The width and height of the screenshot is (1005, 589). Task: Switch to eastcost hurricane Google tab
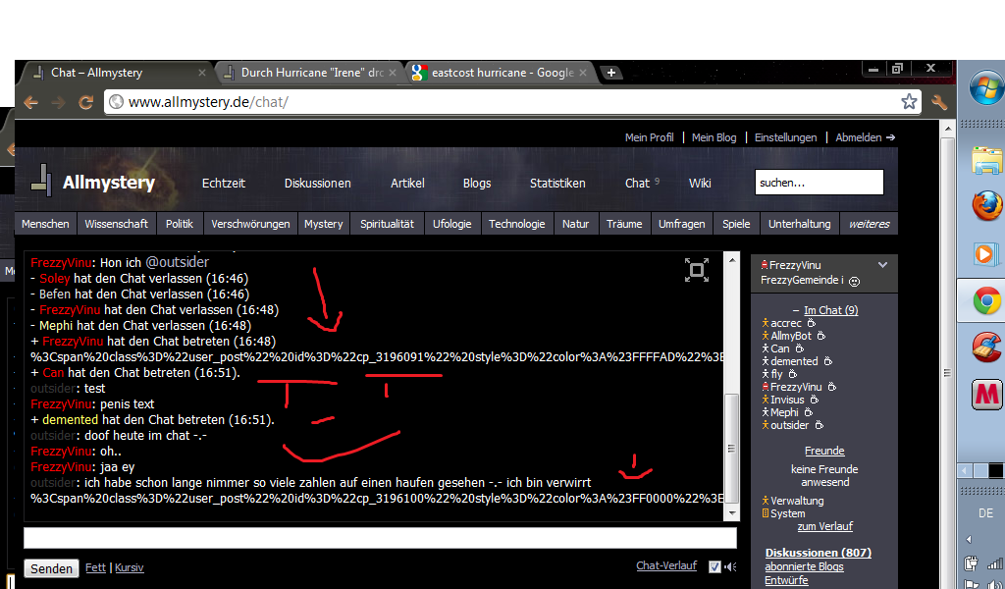(500, 73)
